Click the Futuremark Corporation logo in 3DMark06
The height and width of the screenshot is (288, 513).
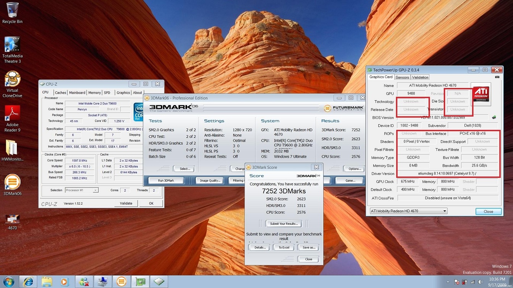coord(344,108)
